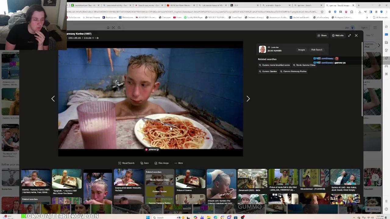
Task: Open a new browser tab with plus
Action: coord(359,5)
